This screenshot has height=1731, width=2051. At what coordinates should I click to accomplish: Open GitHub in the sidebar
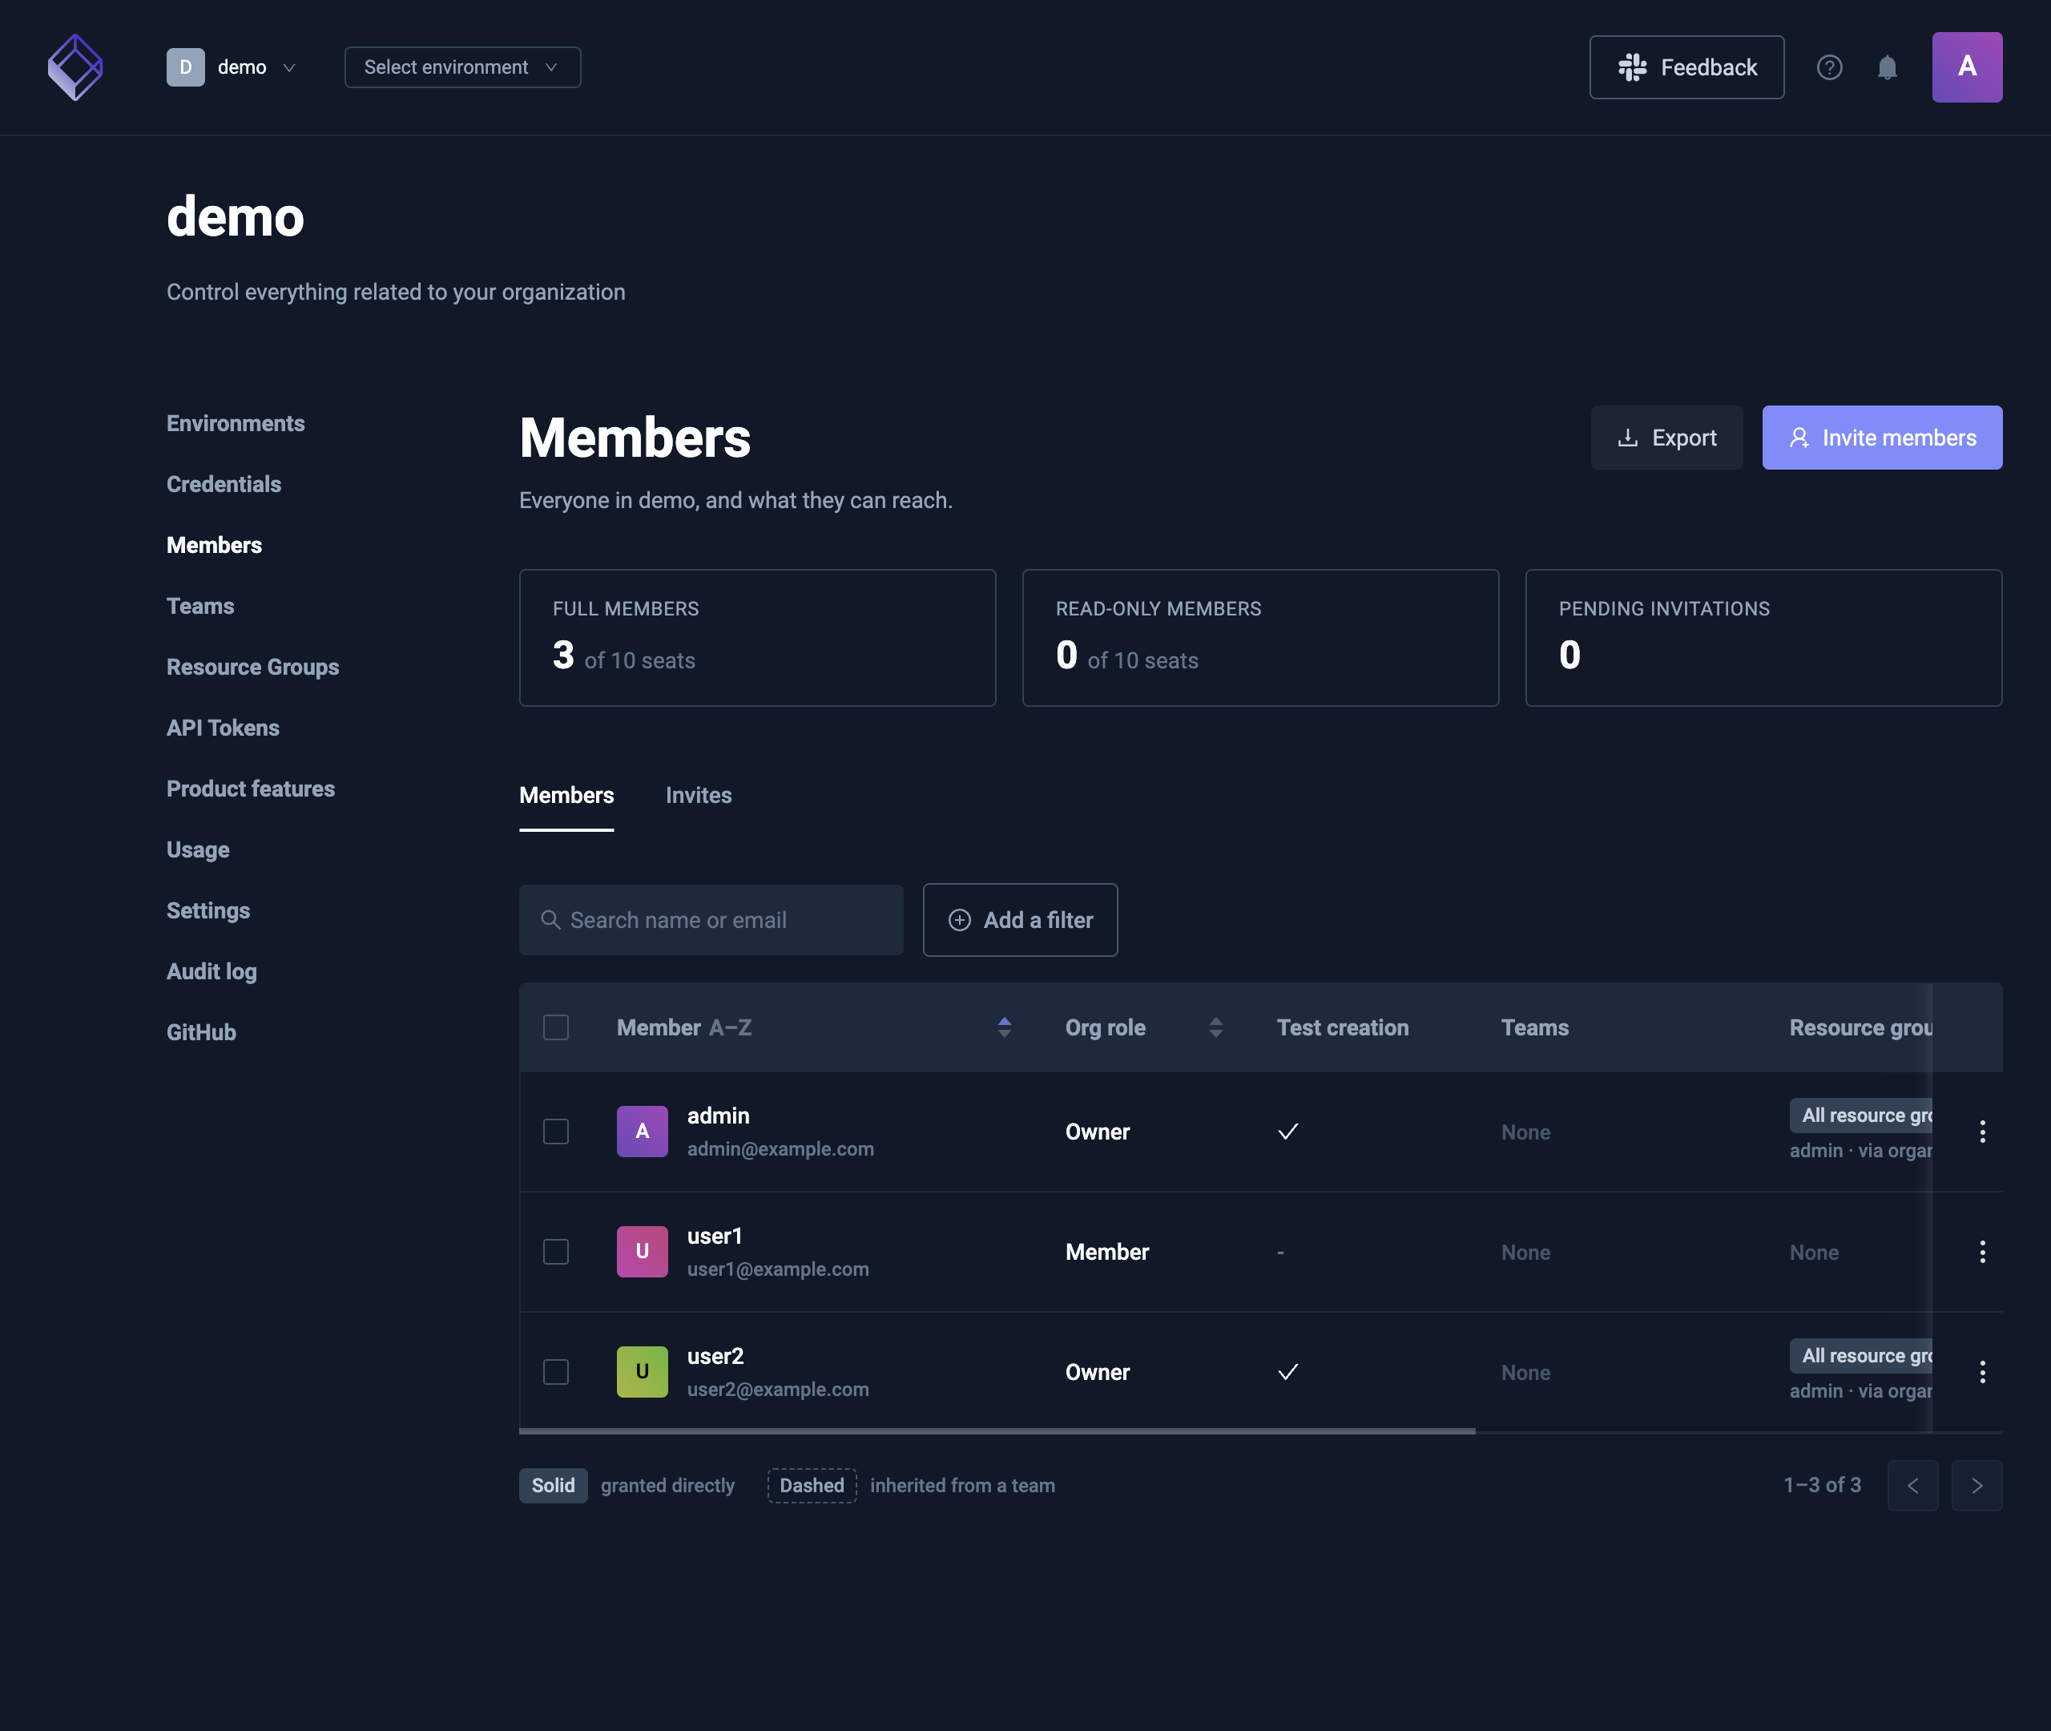coord(201,1031)
